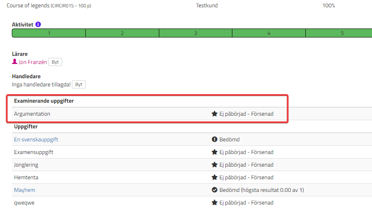The height and width of the screenshot is (220, 372).
Task: Select activity segment 3 in progress bar
Action: [x=195, y=33]
